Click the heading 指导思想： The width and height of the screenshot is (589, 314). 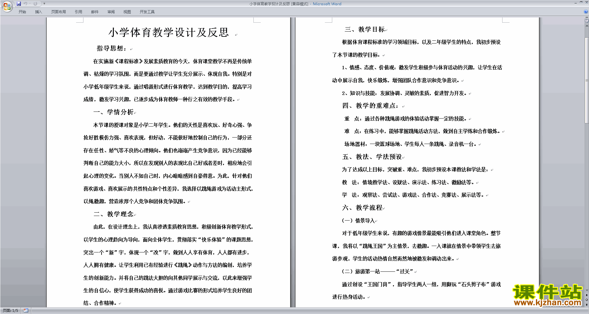click(112, 48)
